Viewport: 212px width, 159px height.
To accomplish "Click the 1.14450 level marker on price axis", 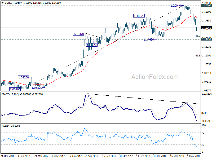I will click(206, 39).
